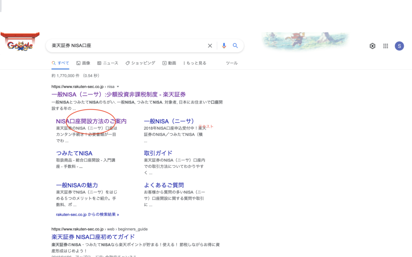Open the もっと見る more menu
The width and height of the screenshot is (412, 257).
[195, 63]
